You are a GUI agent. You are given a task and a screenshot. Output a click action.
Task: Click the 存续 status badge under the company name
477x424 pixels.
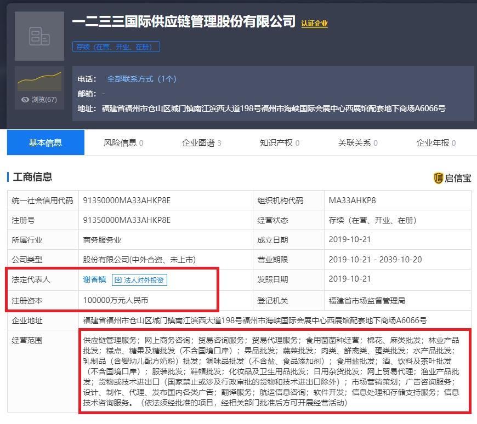(116, 47)
